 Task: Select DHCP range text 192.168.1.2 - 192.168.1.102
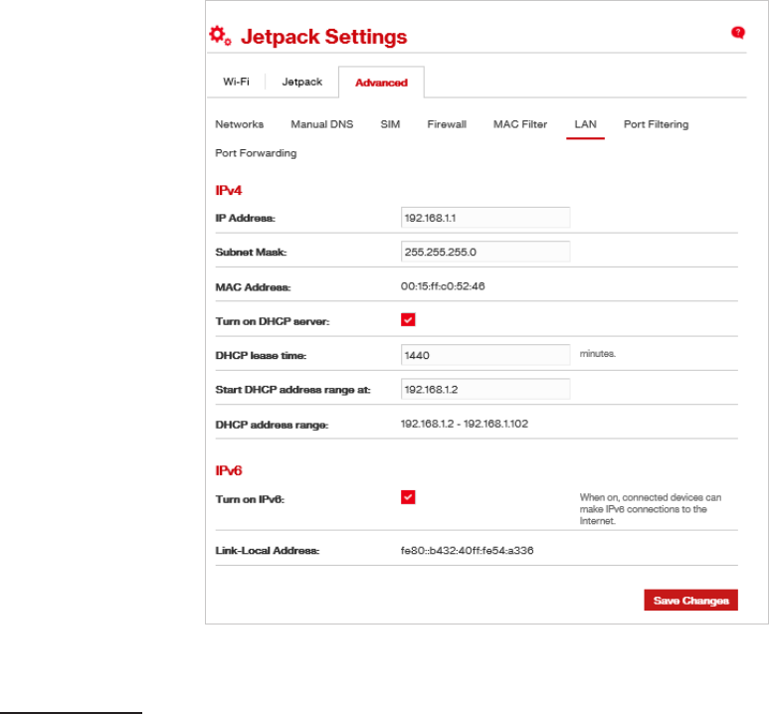coord(464,424)
